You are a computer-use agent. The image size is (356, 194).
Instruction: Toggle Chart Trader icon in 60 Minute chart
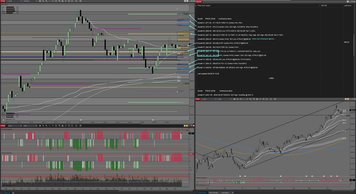coord(59,1)
